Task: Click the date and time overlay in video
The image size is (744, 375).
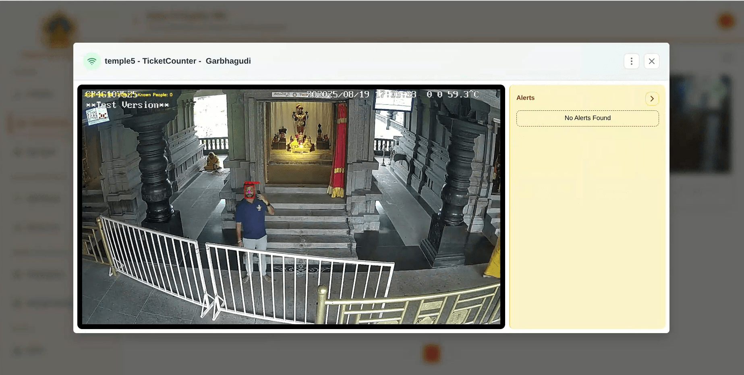Action: [361, 94]
